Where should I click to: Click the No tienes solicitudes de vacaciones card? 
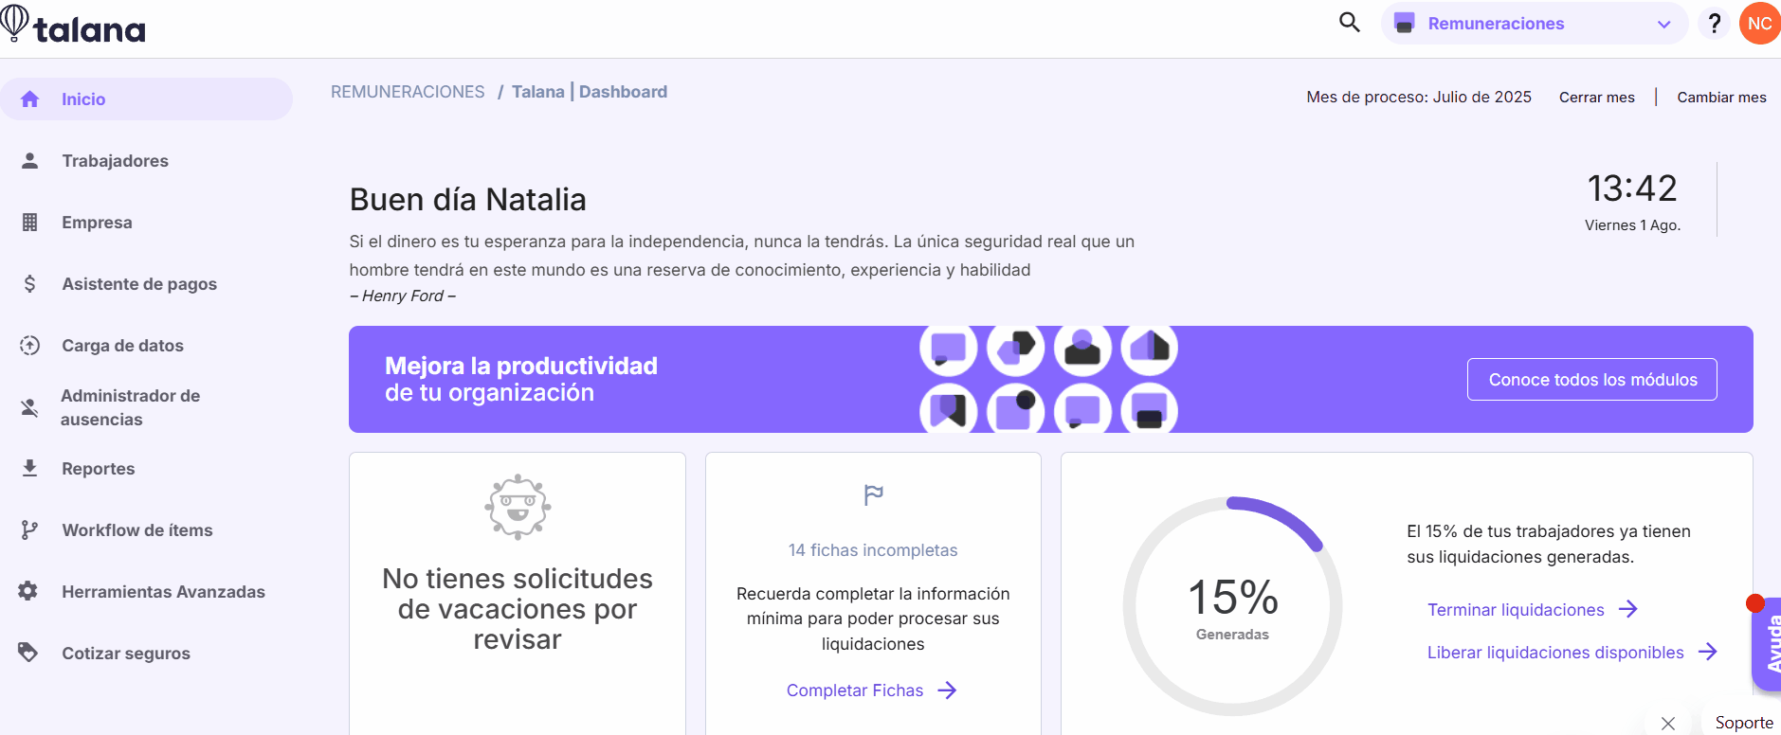coord(518,593)
